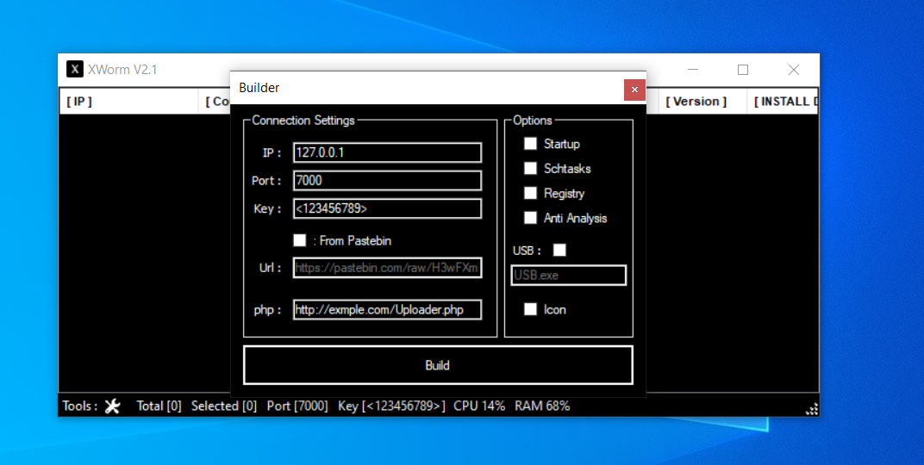Close the XWorm V2.1 main window
Viewport: 924px width, 465px height.
tap(794, 70)
